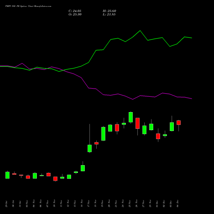Click the 26 Nov date label
This screenshot has width=214, height=214.
coord(137,204)
